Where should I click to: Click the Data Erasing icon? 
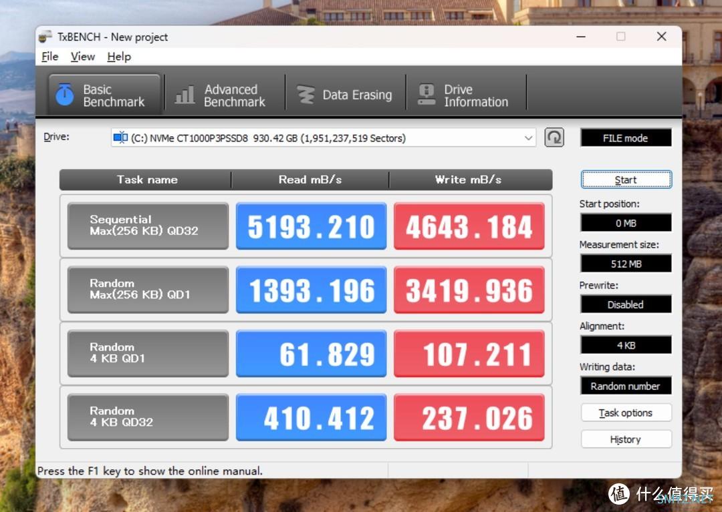[x=306, y=95]
